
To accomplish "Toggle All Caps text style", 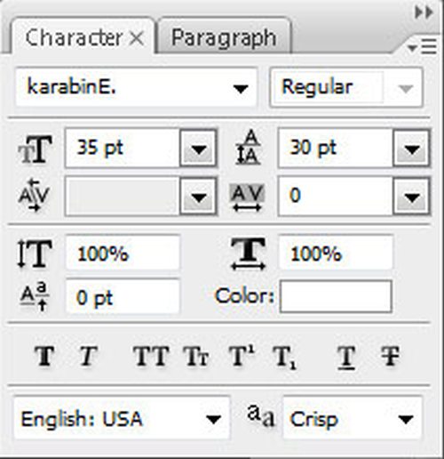I will click(151, 356).
